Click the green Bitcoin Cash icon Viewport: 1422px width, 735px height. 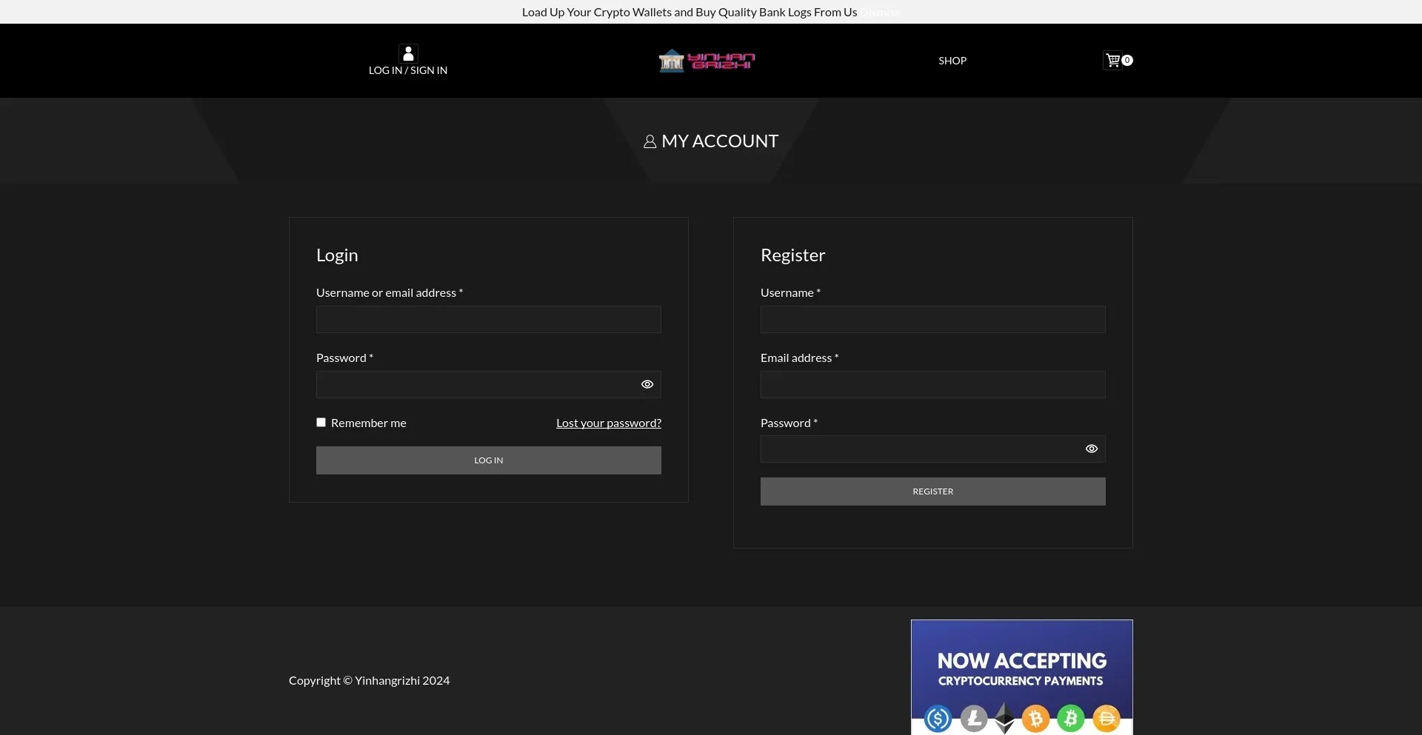point(1071,718)
